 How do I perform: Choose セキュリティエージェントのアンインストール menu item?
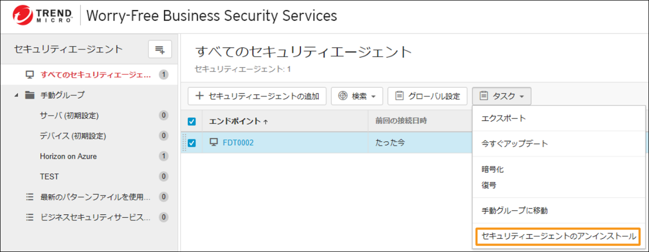[558, 236]
